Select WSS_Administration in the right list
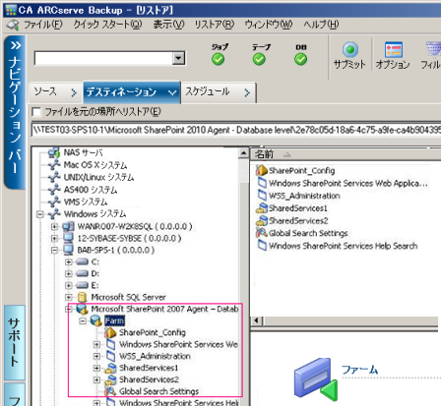Image resolution: width=441 pixels, height=406 pixels. 304,196
